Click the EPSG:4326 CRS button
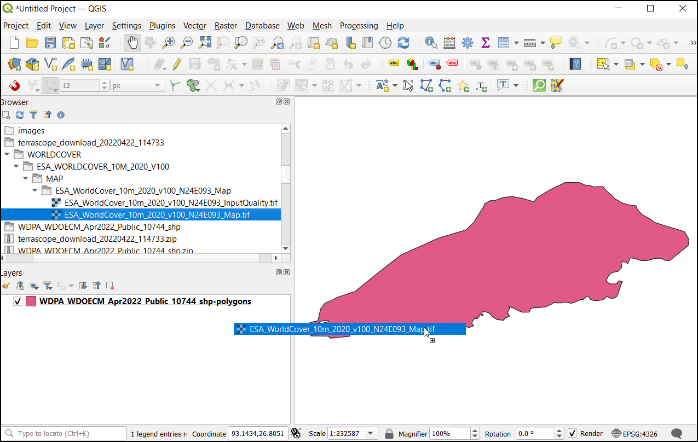This screenshot has height=442, width=698. (x=634, y=433)
